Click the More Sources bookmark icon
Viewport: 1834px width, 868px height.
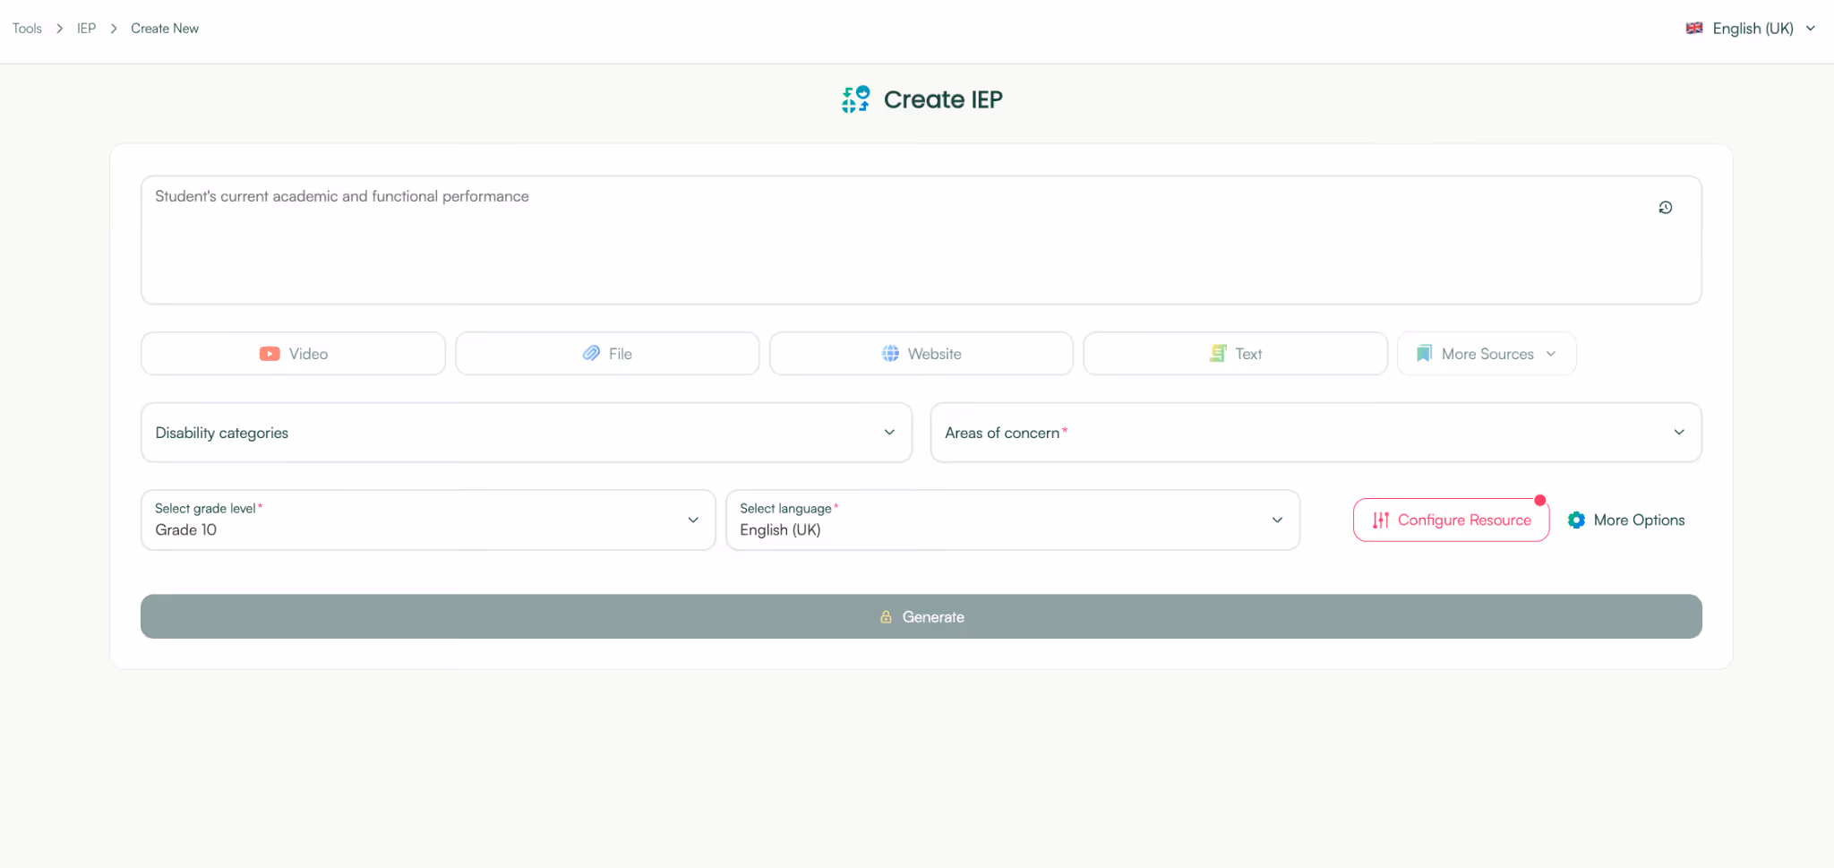[1424, 353]
